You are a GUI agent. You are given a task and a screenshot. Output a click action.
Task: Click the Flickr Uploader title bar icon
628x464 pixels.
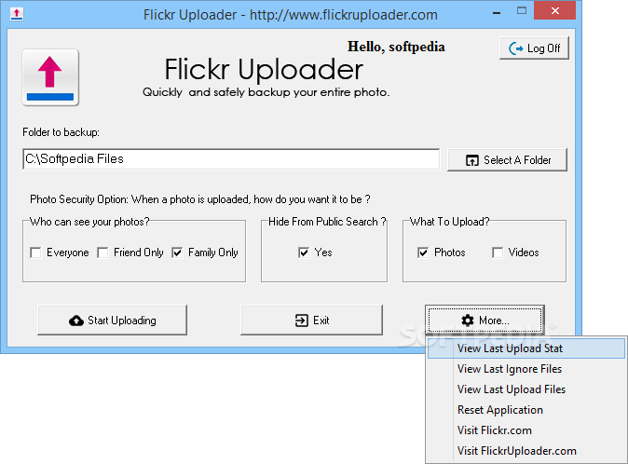pyautogui.click(x=17, y=14)
